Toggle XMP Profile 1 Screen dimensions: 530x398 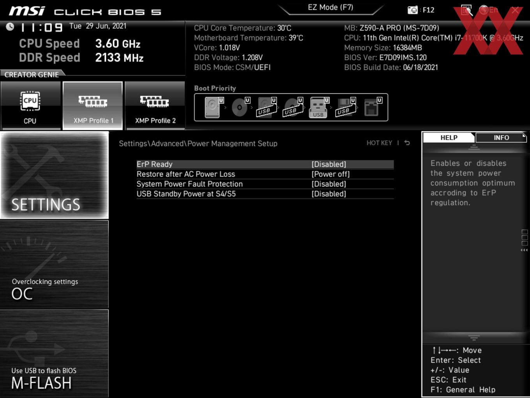tap(93, 105)
